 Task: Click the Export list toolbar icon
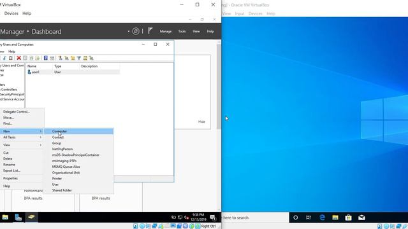tap(38, 58)
